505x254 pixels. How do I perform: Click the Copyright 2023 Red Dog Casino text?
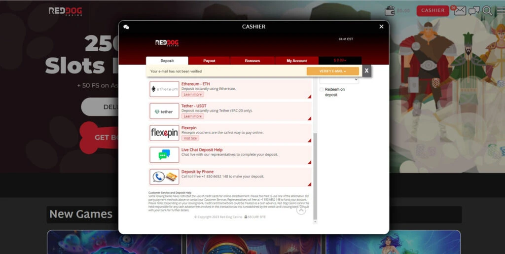pos(218,217)
